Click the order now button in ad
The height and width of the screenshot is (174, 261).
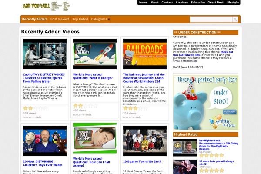tap(230, 111)
